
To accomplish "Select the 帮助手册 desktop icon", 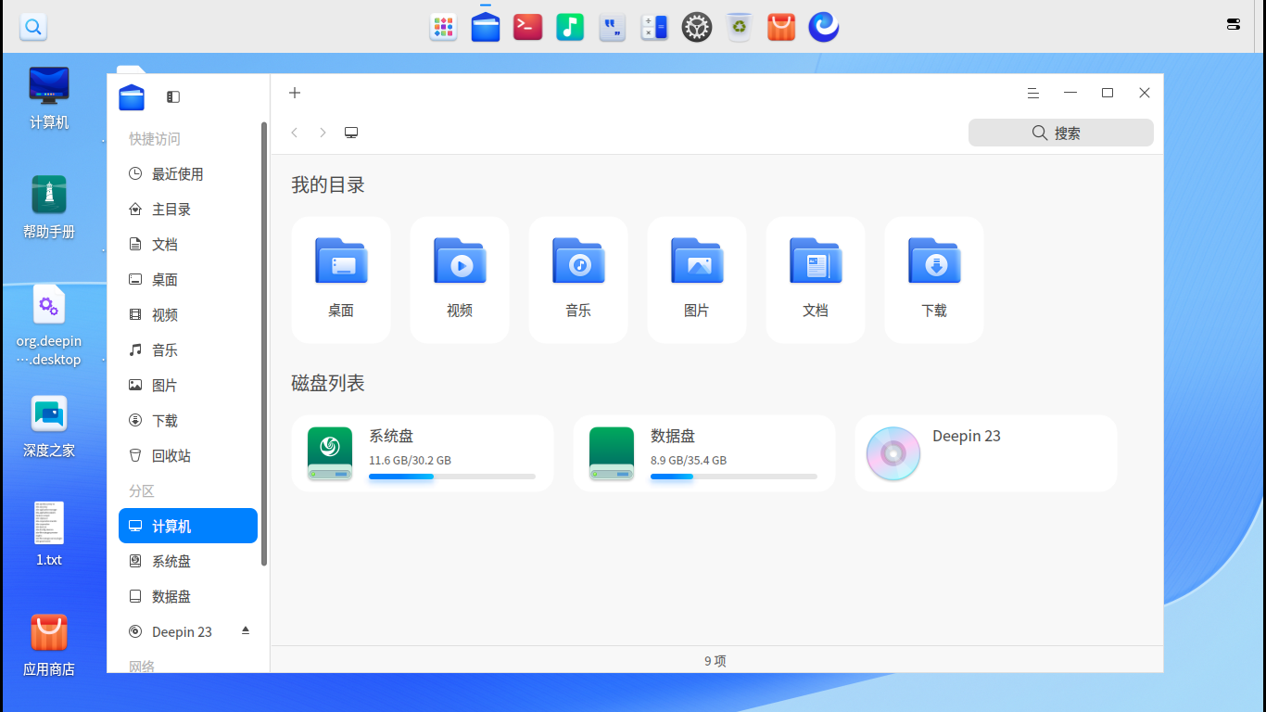I will pos(49,207).
